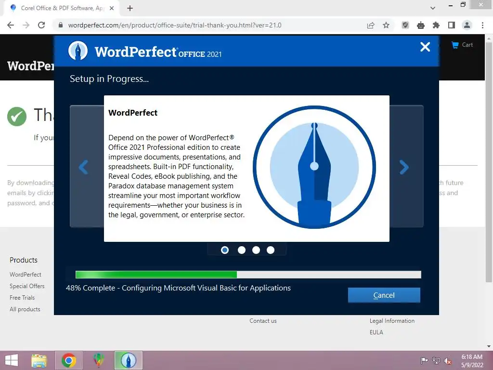Focus the address bar with wordperfect.com URL
This screenshot has height=370, width=493.
pyautogui.click(x=174, y=25)
